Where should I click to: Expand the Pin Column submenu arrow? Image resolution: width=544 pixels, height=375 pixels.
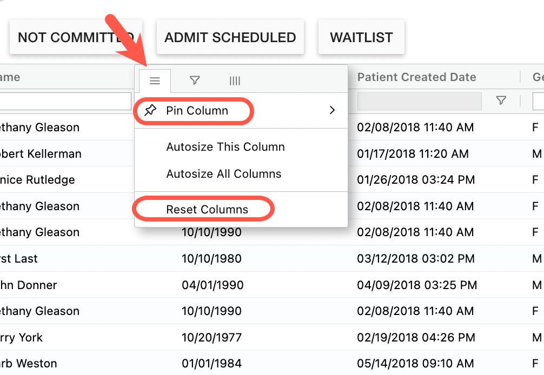point(332,111)
